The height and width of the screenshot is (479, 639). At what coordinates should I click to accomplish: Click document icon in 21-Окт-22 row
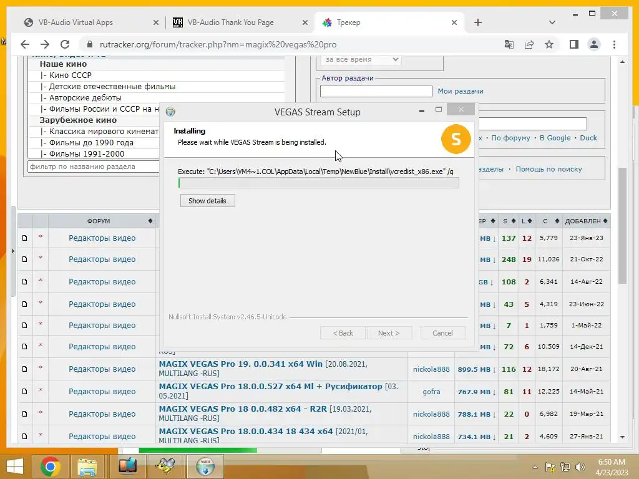[x=25, y=259]
